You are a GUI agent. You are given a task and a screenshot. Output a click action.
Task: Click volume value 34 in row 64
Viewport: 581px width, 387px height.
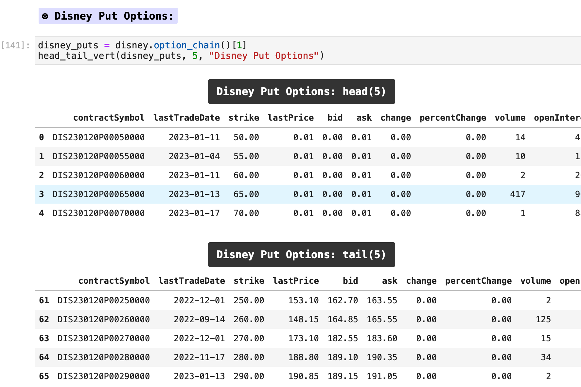pos(546,357)
